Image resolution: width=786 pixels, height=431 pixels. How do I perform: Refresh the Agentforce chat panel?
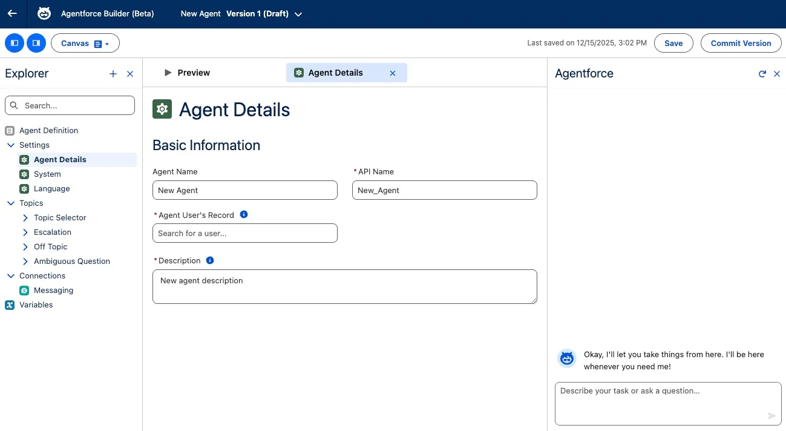click(762, 74)
